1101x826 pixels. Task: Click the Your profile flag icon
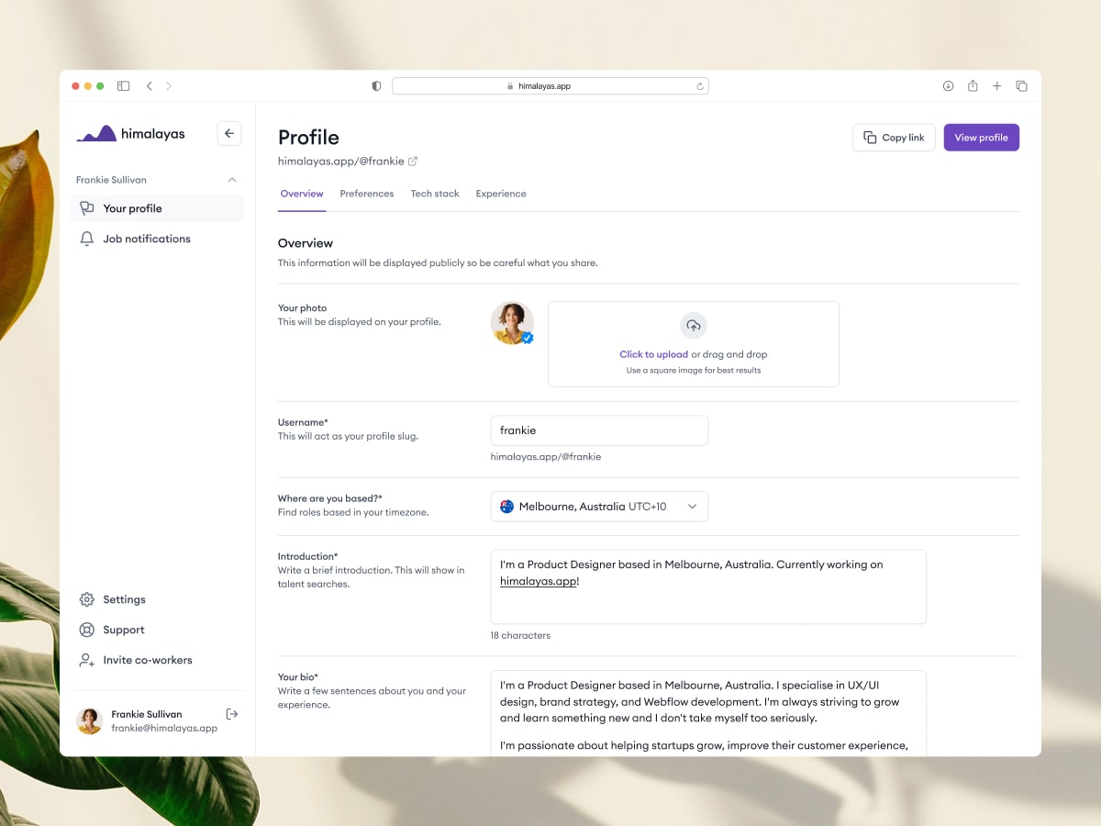pos(87,208)
